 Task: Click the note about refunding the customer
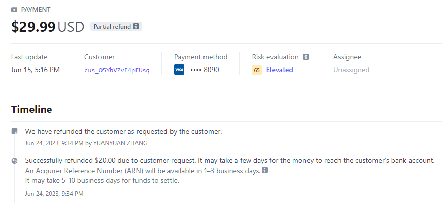click(123, 131)
